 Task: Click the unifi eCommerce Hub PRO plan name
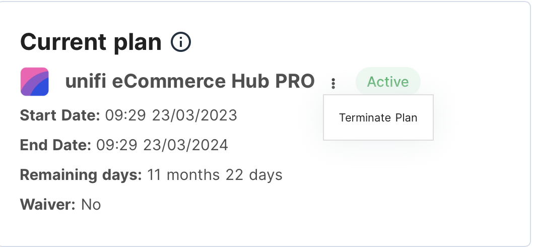(190, 82)
